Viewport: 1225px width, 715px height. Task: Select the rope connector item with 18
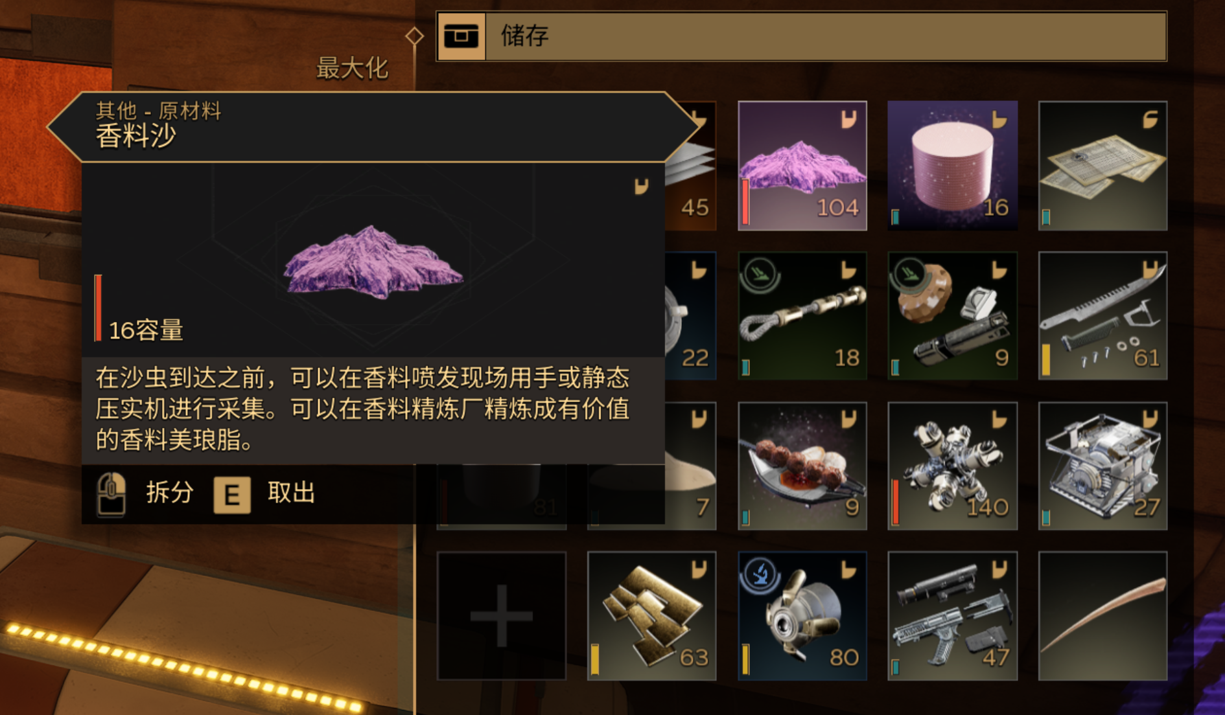802,315
